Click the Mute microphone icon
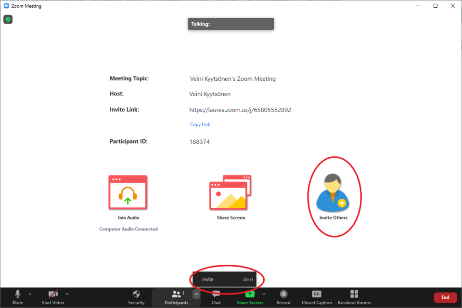 coord(18,294)
